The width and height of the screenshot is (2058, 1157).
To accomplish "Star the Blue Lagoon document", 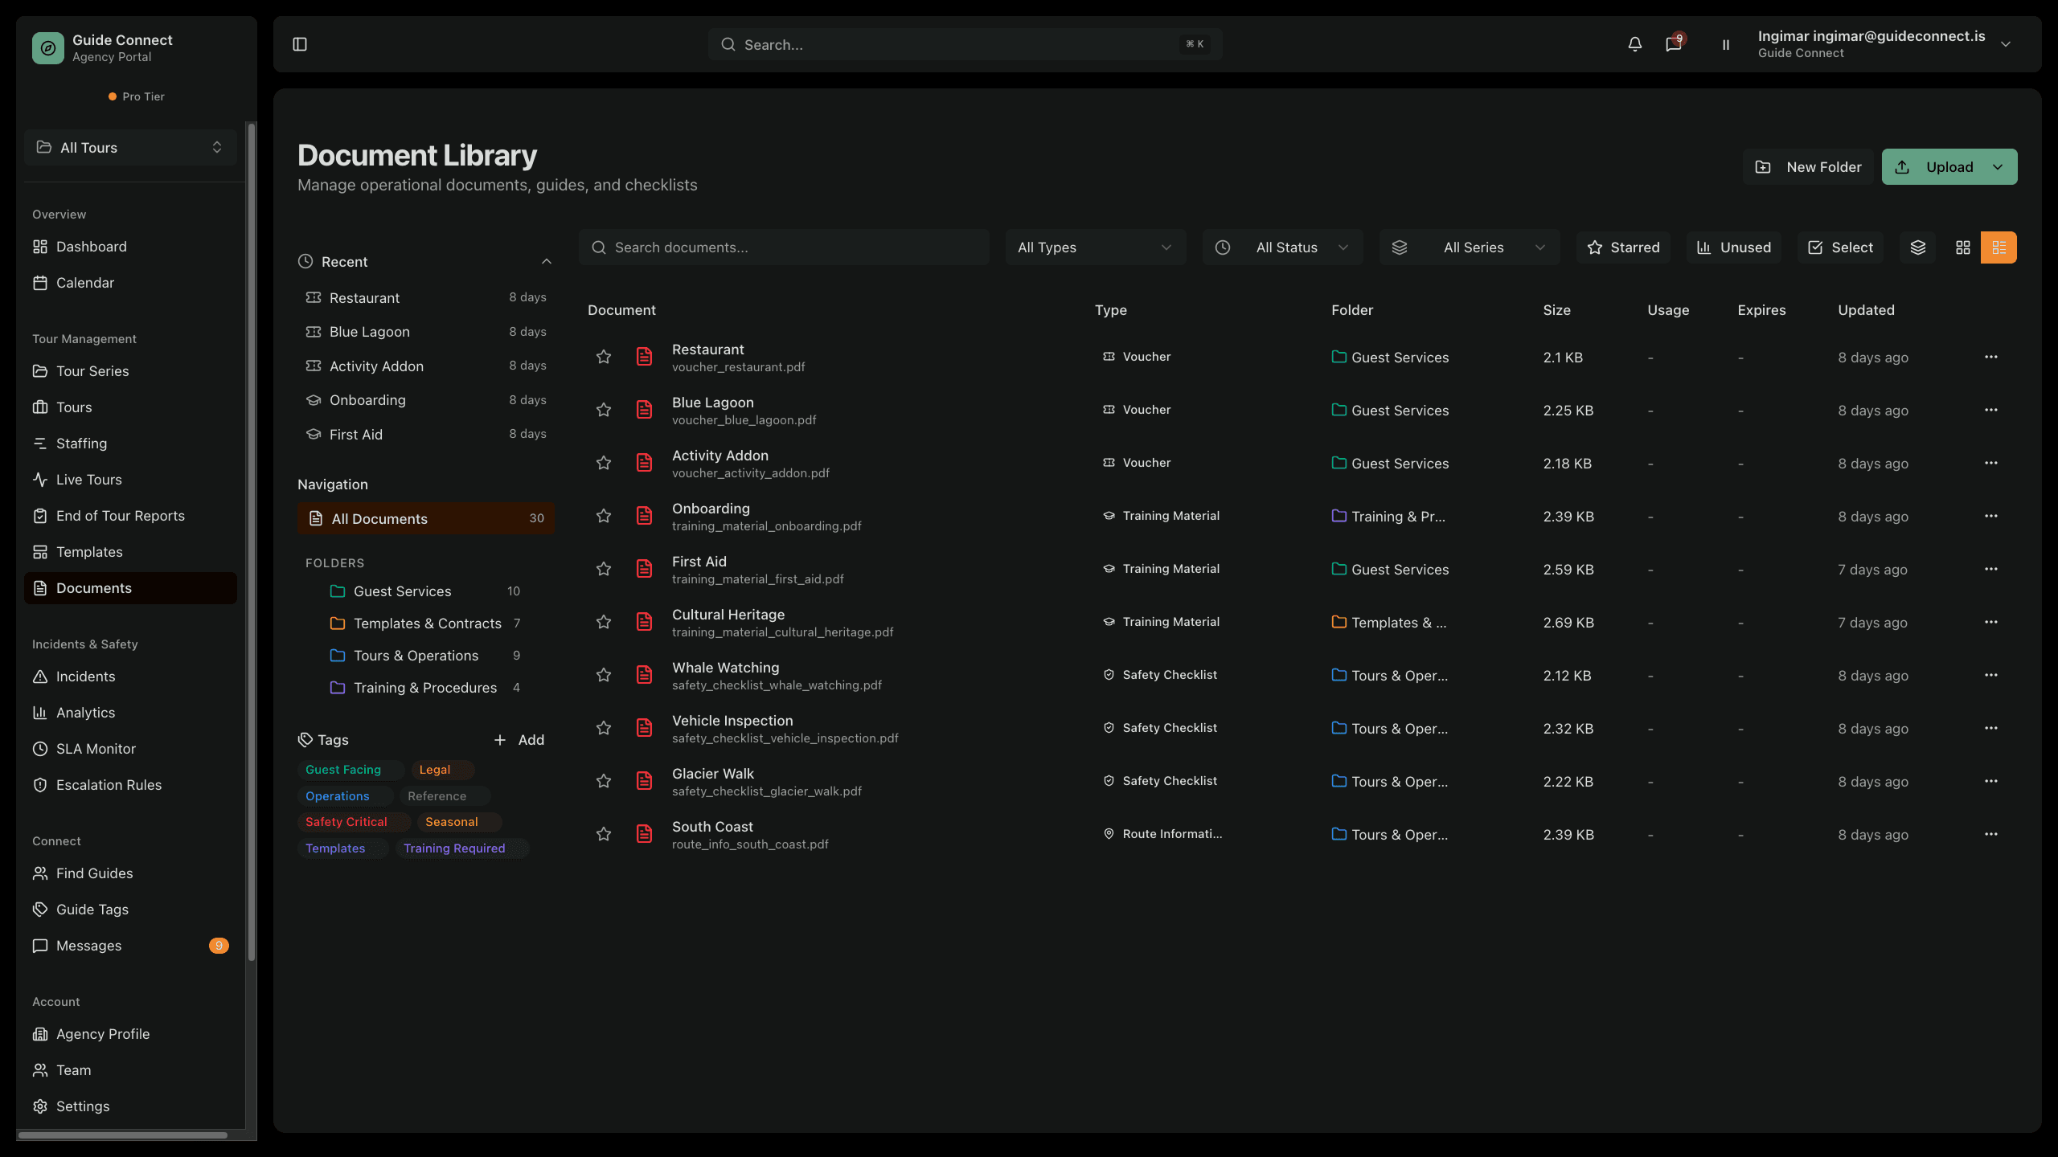I will (604, 410).
